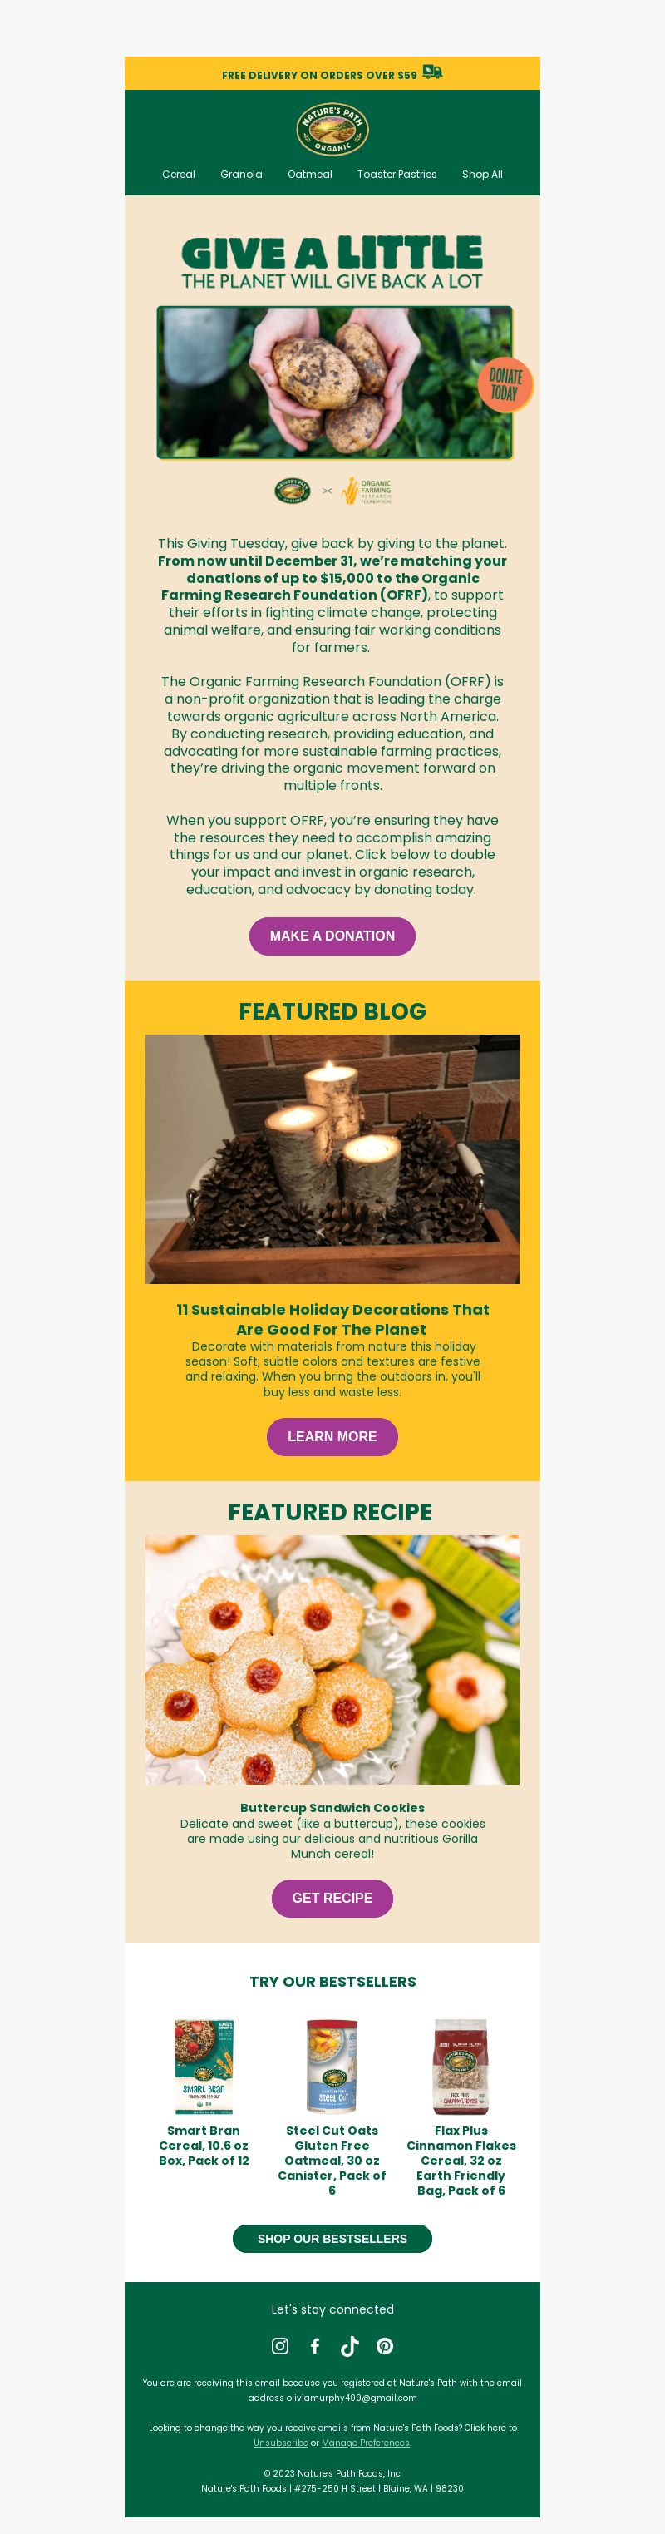Click the Learn More blog button
This screenshot has width=665, height=2534.
click(x=332, y=1436)
